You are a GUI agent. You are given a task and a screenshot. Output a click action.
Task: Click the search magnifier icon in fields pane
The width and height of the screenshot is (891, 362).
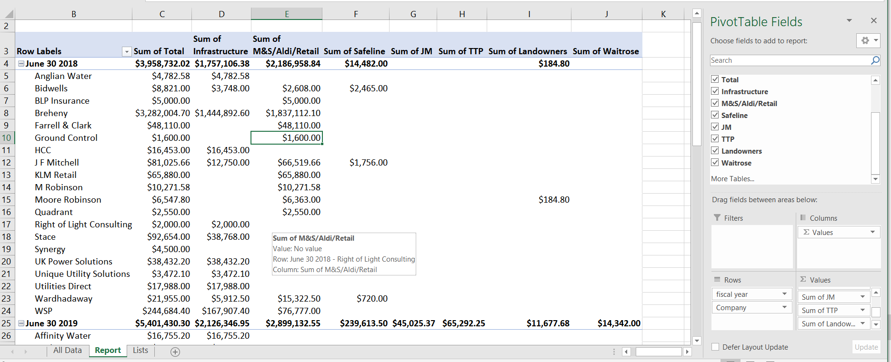click(x=875, y=60)
